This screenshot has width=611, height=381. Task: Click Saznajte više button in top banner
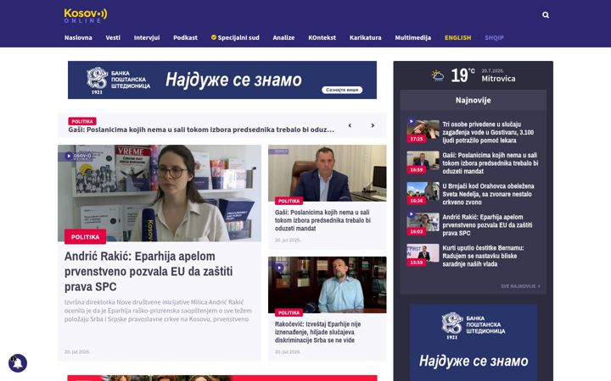(342, 90)
